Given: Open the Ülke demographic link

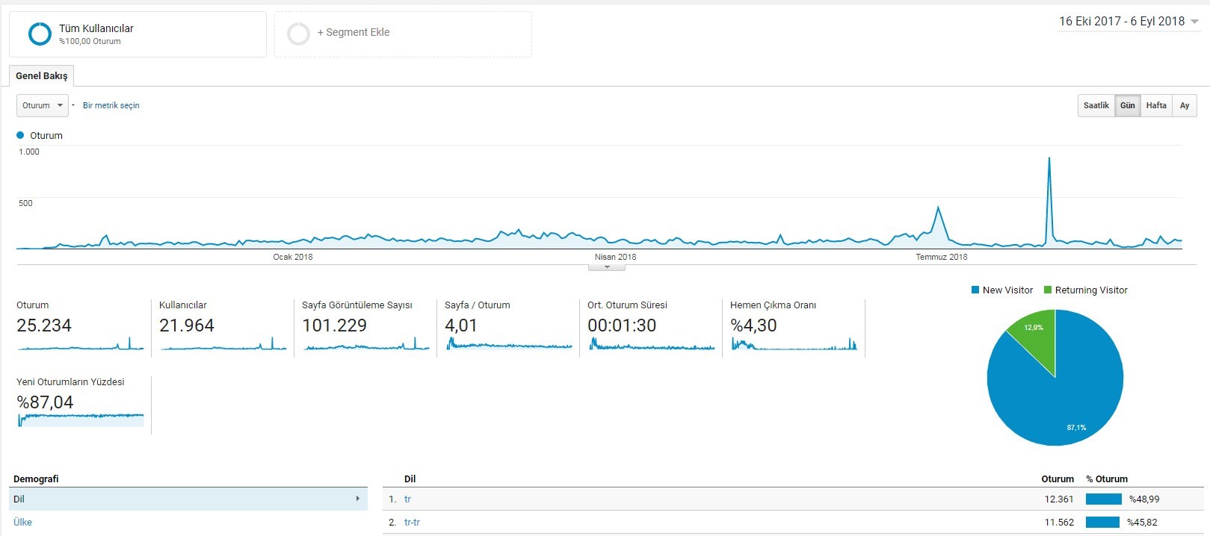Looking at the screenshot, I should click(x=22, y=522).
